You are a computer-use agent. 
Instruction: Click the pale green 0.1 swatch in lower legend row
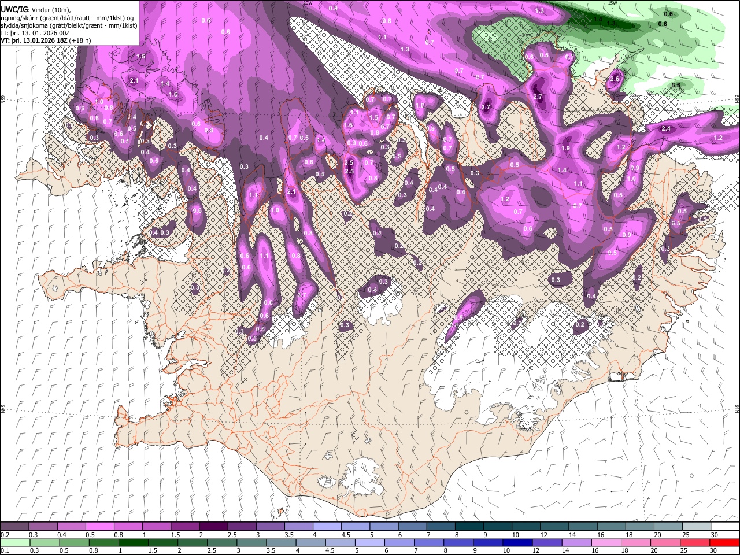pos(15,542)
